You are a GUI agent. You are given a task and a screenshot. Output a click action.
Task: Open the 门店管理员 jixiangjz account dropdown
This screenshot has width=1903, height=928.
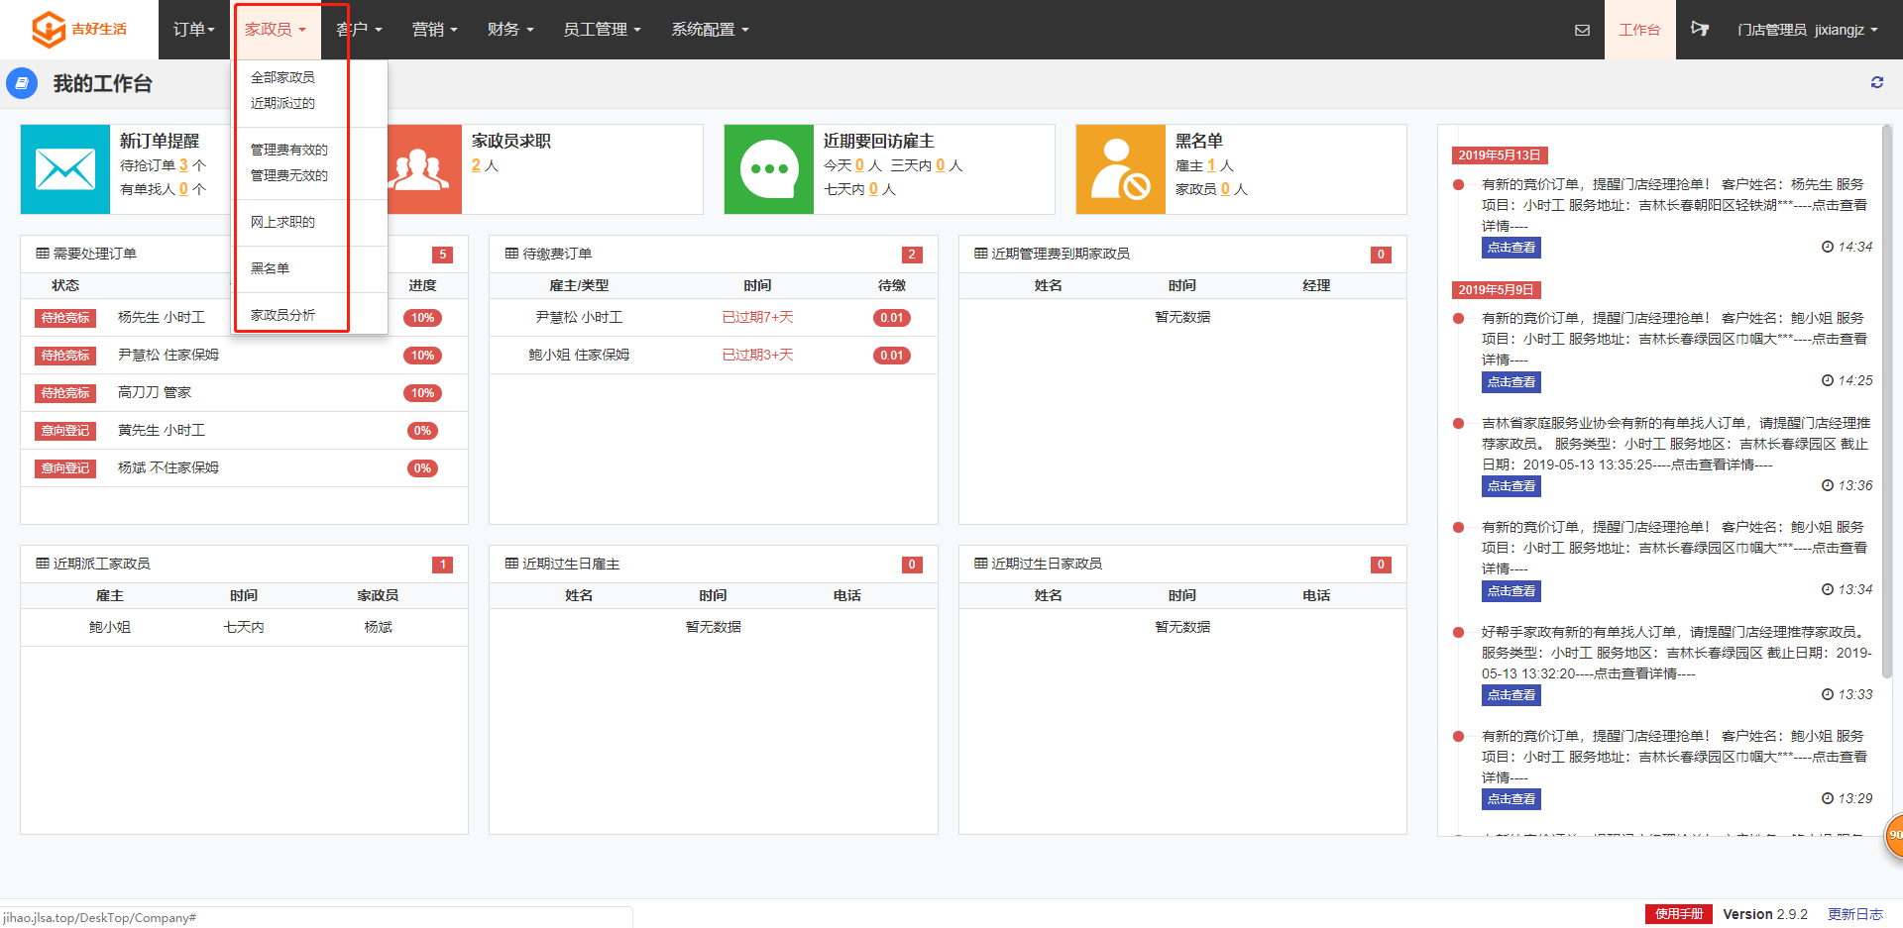(x=1807, y=30)
